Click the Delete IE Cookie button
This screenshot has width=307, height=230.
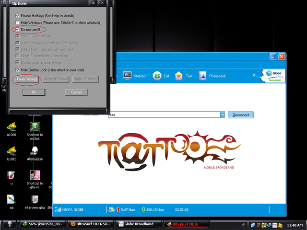point(56,79)
